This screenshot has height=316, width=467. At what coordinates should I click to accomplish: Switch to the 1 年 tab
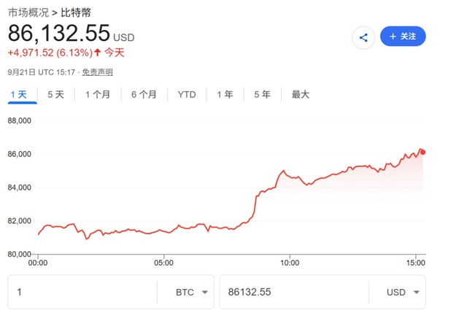click(225, 95)
